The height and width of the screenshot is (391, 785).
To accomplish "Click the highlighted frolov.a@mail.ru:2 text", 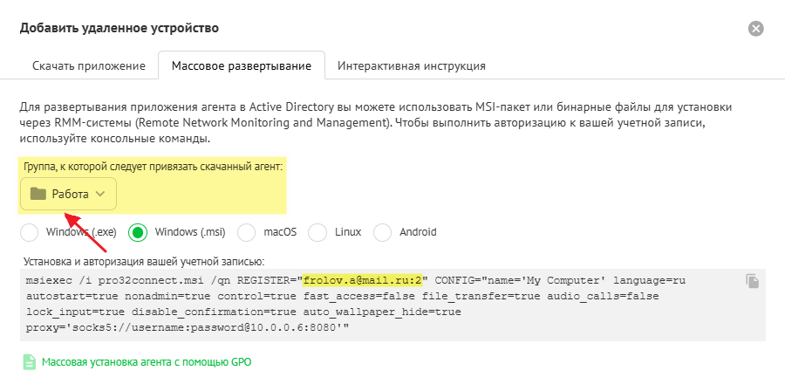I will pyautogui.click(x=363, y=281).
